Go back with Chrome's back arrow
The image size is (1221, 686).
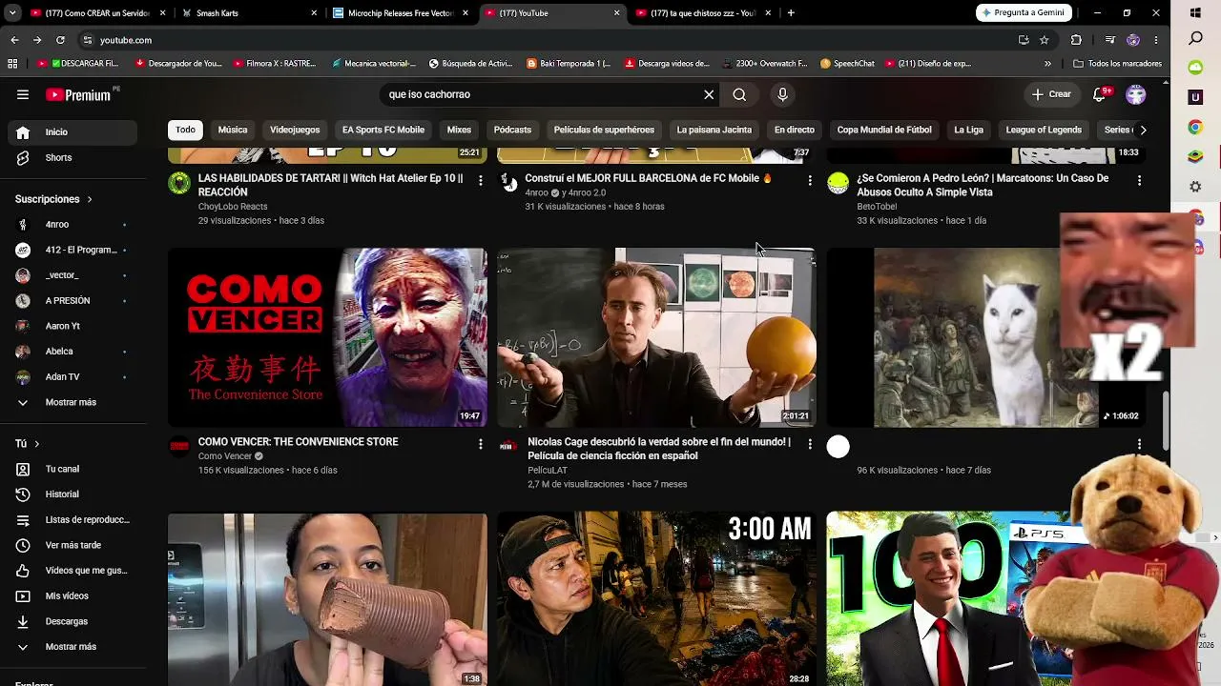pyautogui.click(x=14, y=40)
